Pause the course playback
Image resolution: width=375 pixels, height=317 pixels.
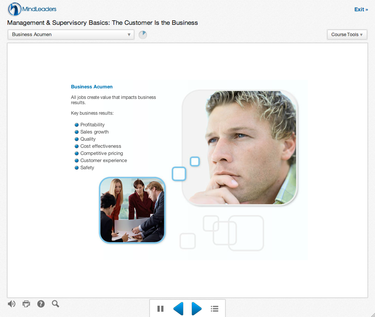pyautogui.click(x=160, y=309)
